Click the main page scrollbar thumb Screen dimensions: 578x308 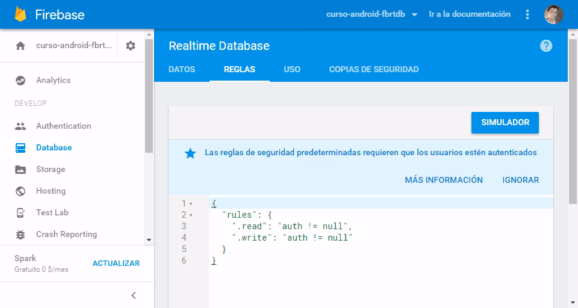click(x=573, y=122)
